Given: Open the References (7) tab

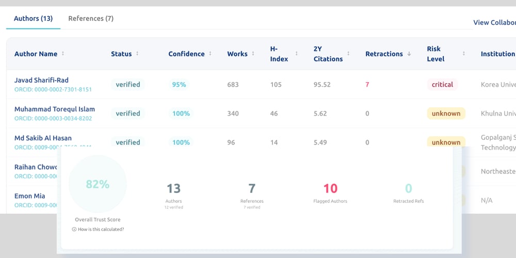Looking at the screenshot, I should point(91,19).
